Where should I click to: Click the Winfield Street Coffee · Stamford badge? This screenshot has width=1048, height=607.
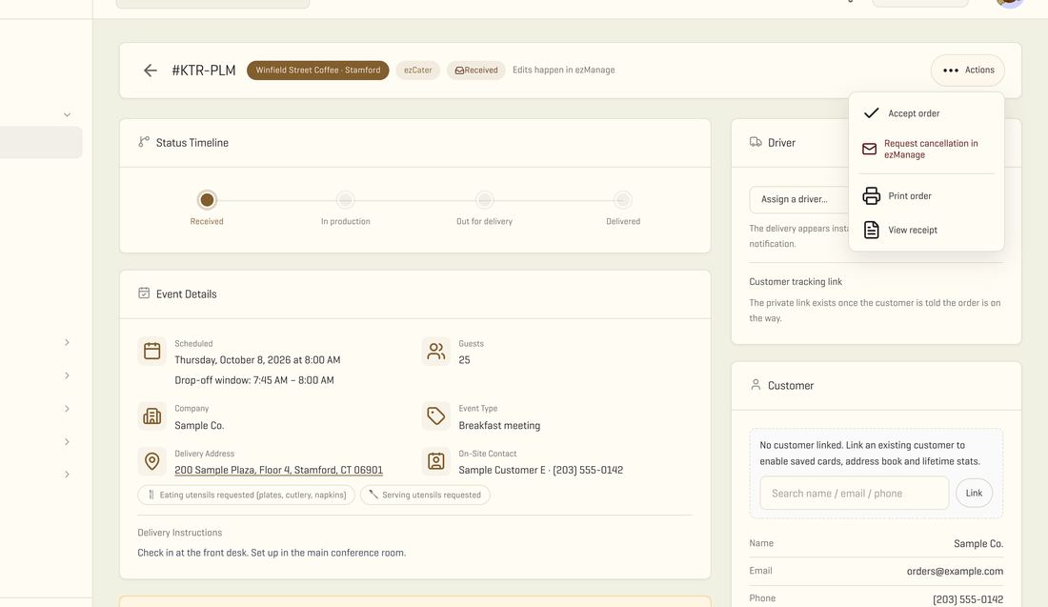click(317, 71)
